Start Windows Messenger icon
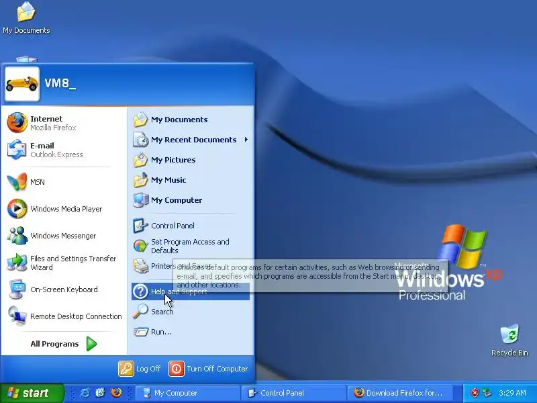Viewport: 537px width, 403px height. pos(17,236)
